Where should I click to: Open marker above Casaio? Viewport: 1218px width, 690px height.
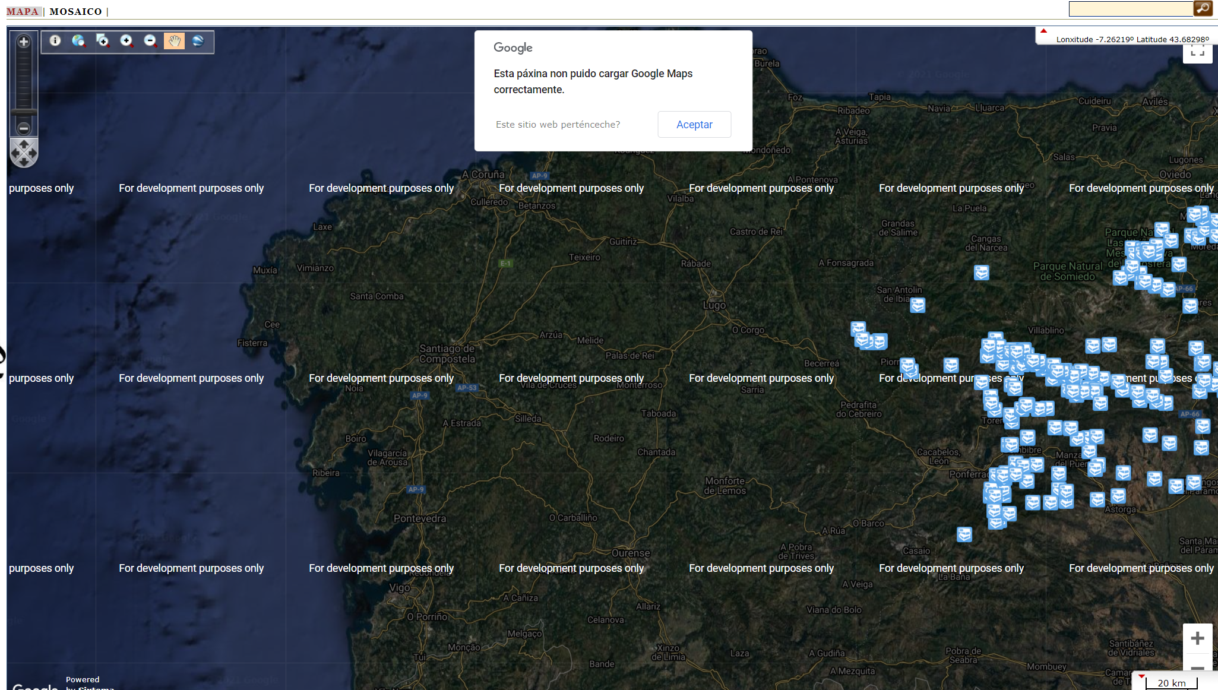964,534
